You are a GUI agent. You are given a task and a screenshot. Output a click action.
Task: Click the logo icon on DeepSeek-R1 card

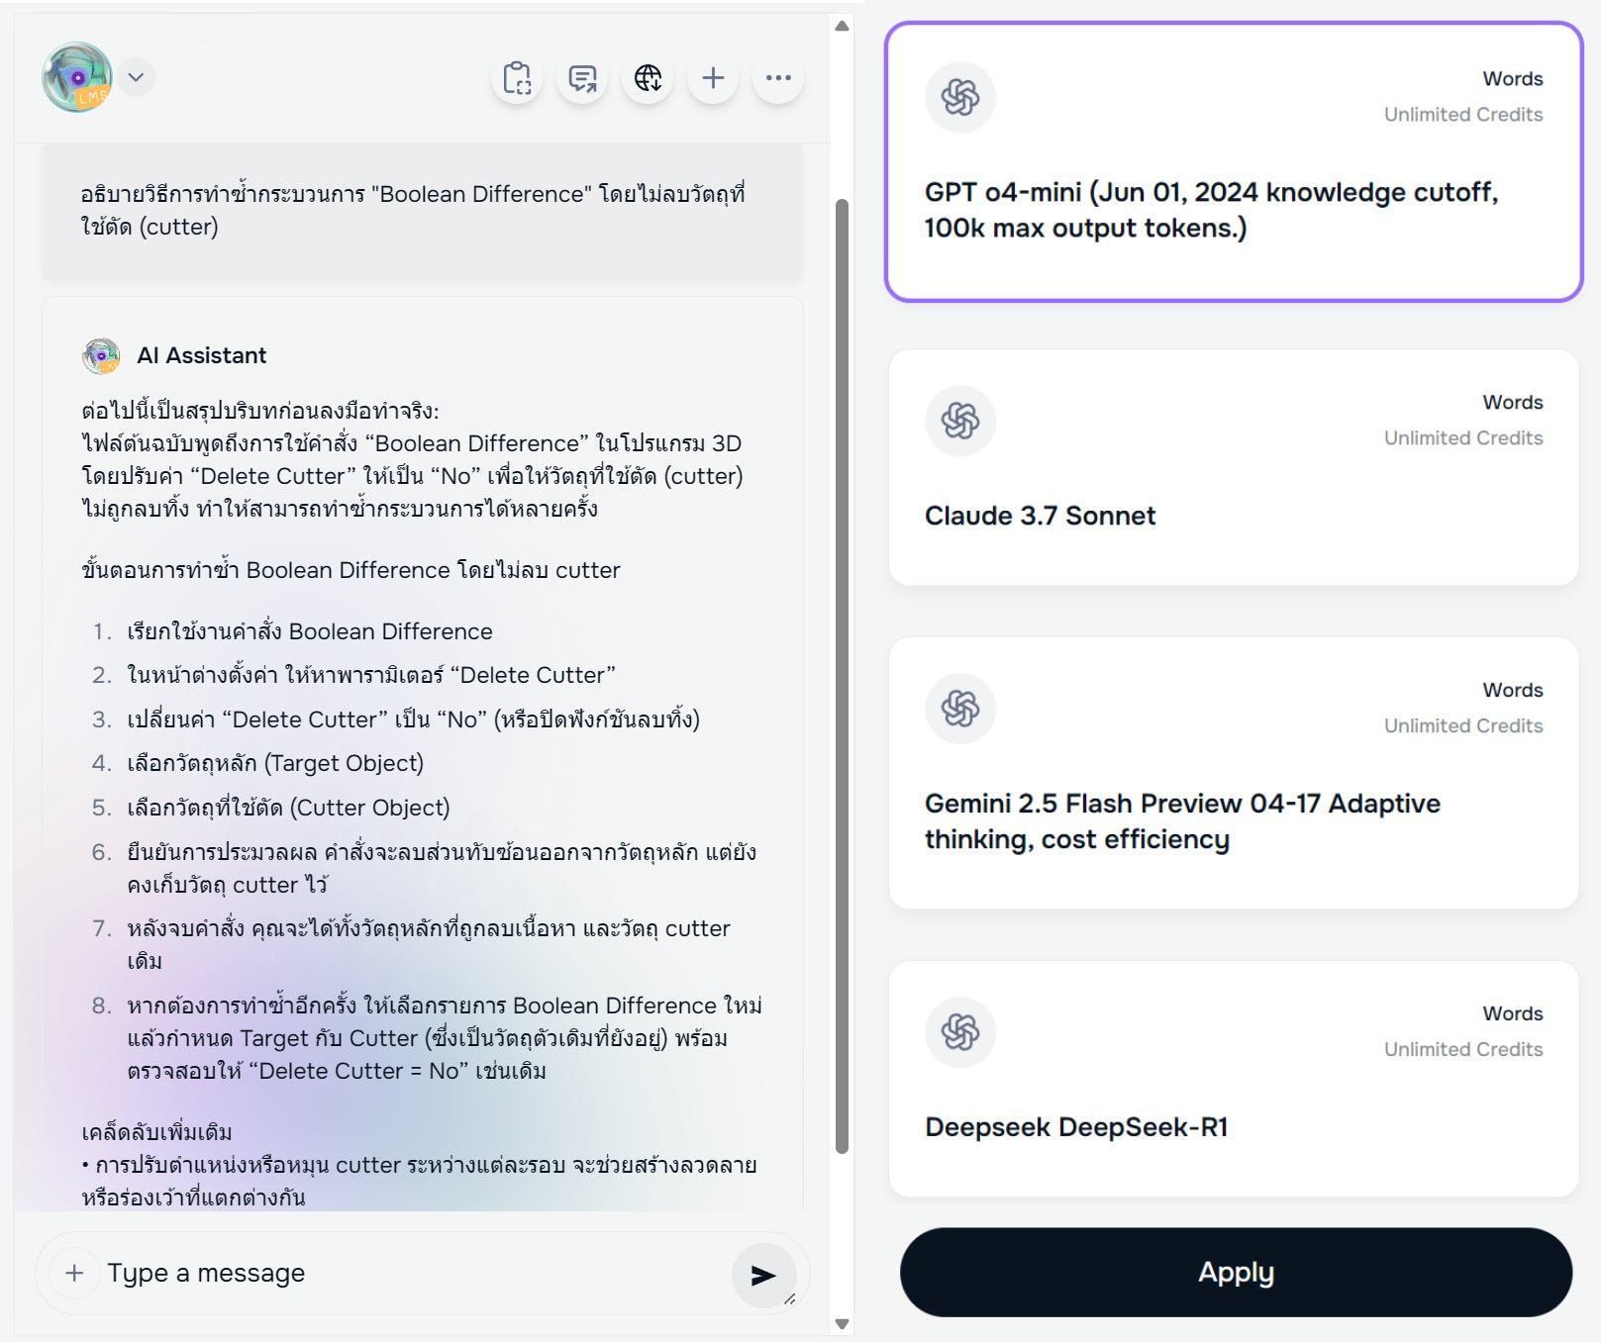coord(960,1032)
